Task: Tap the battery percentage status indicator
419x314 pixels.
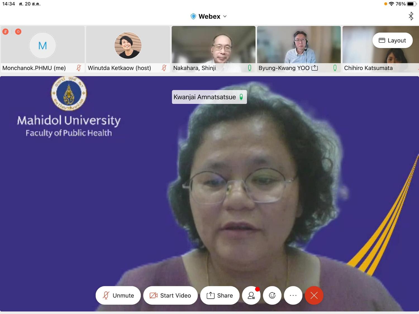Action: 401,4
